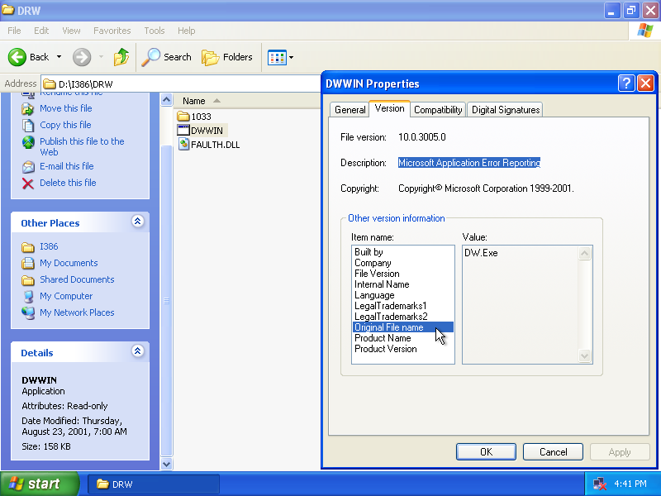The width and height of the screenshot is (661, 496).
Task: Collapse the Details panel chevron
Action: click(x=137, y=351)
